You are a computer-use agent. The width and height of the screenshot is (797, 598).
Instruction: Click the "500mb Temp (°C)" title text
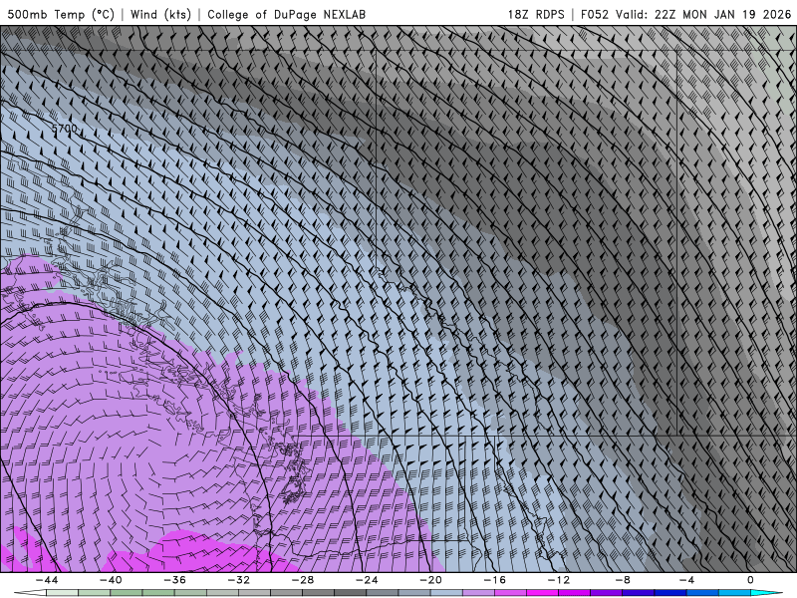click(x=61, y=14)
